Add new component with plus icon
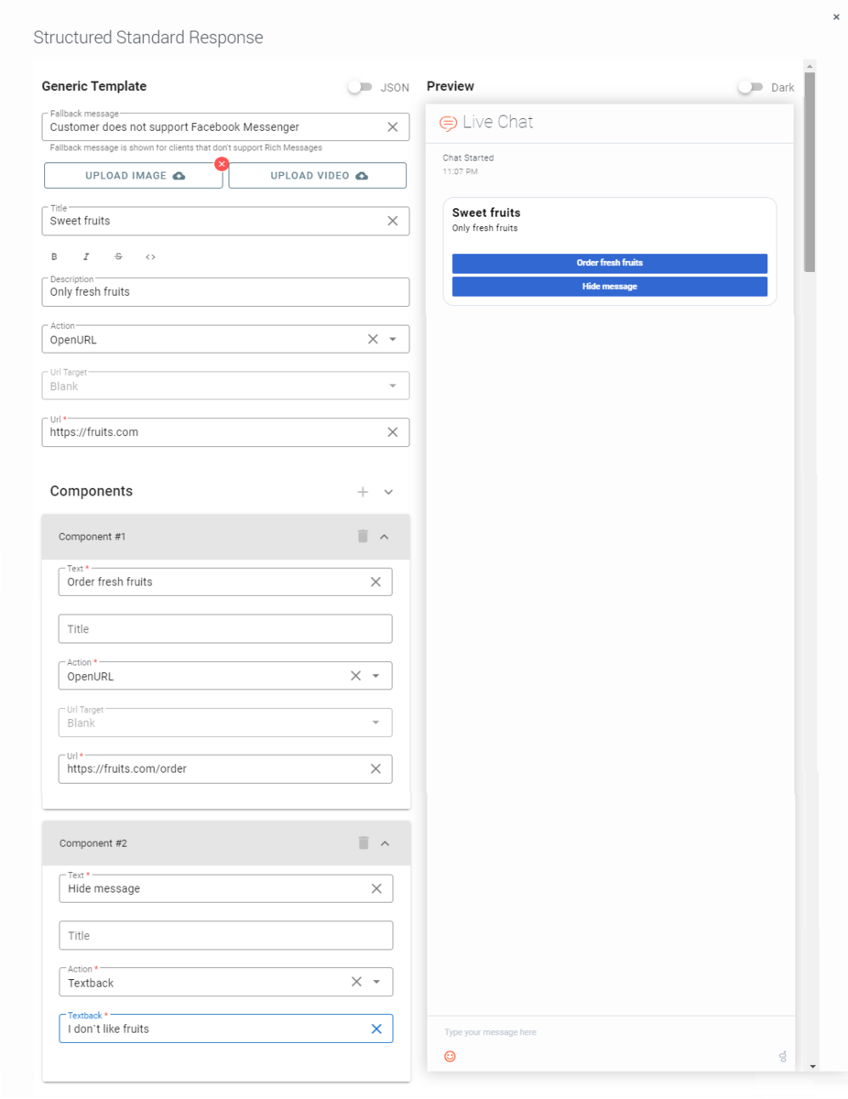The image size is (848, 1099). click(363, 492)
